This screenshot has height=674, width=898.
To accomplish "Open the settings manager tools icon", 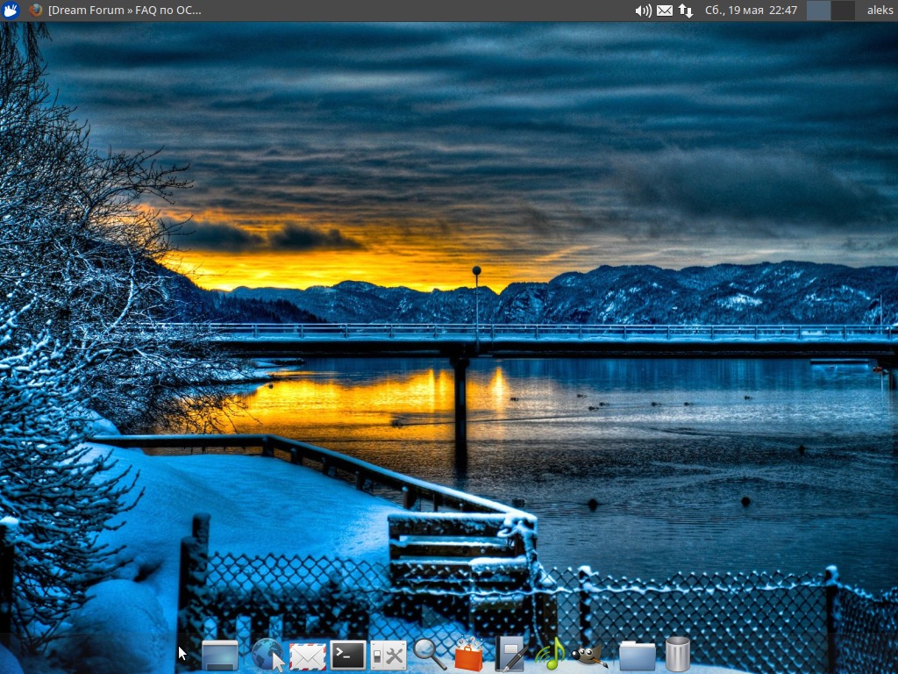I will pos(388,655).
